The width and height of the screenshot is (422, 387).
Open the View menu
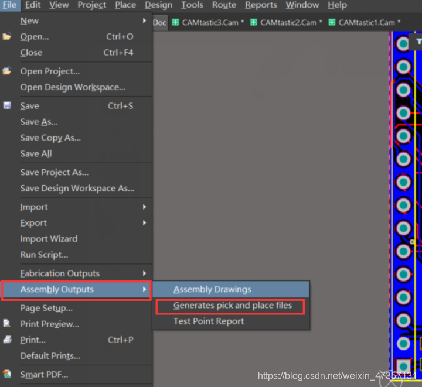point(59,5)
